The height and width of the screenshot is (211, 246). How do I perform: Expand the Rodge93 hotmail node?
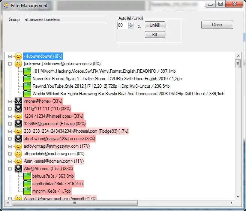pos(10,131)
